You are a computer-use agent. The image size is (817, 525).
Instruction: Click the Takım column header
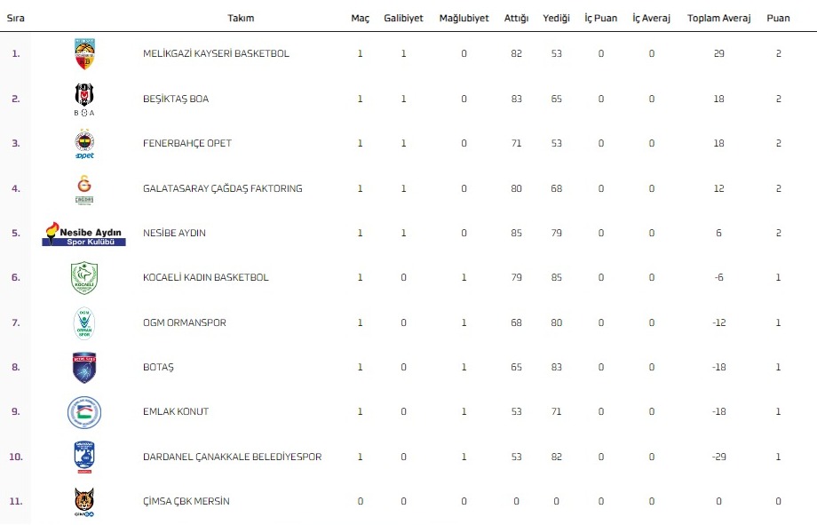point(241,19)
